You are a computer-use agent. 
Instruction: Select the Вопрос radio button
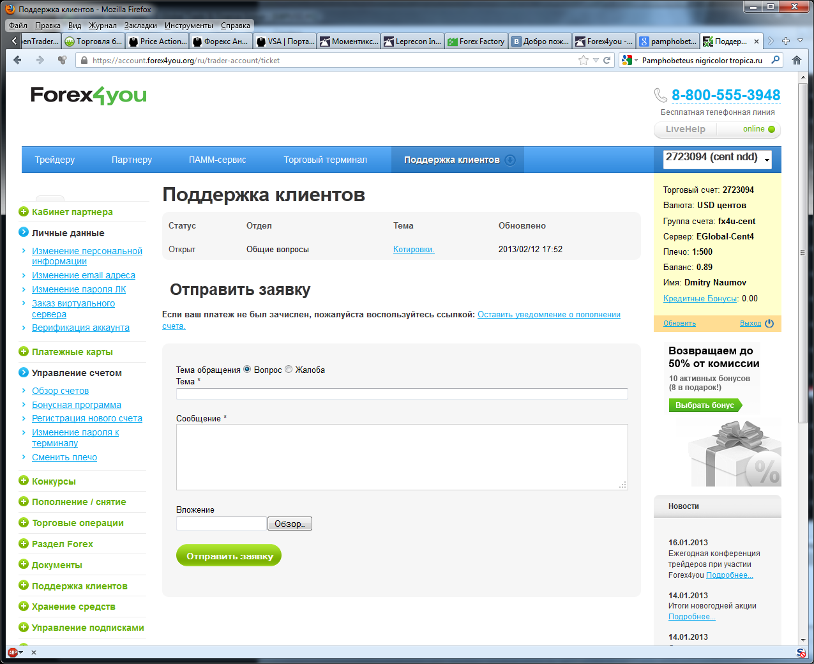pos(247,369)
